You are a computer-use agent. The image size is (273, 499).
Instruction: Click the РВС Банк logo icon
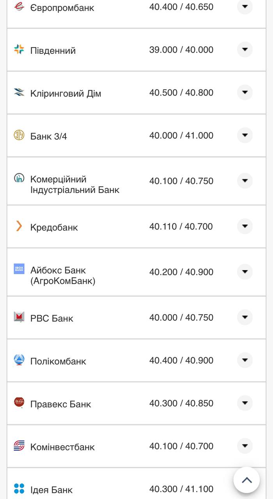19,317
